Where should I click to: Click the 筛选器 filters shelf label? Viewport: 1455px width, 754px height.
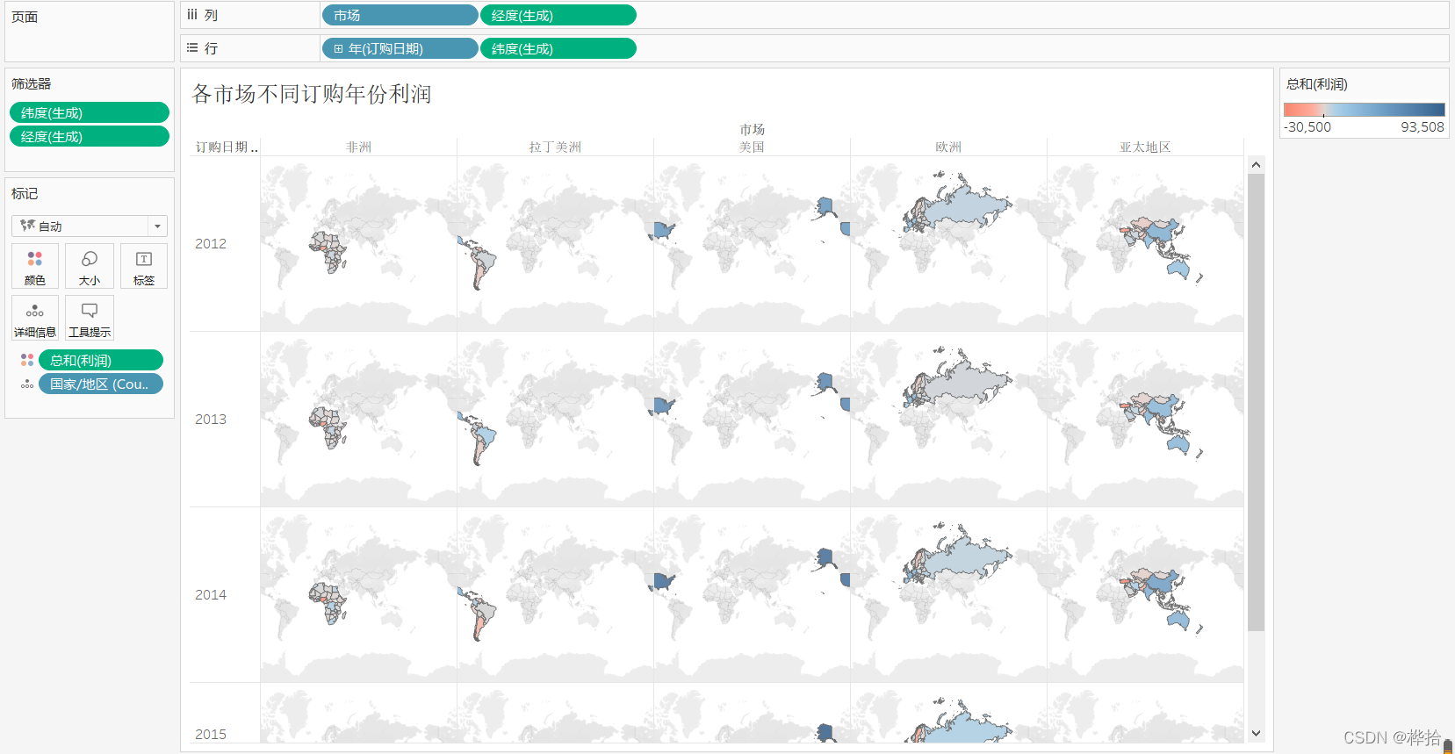tap(32, 83)
